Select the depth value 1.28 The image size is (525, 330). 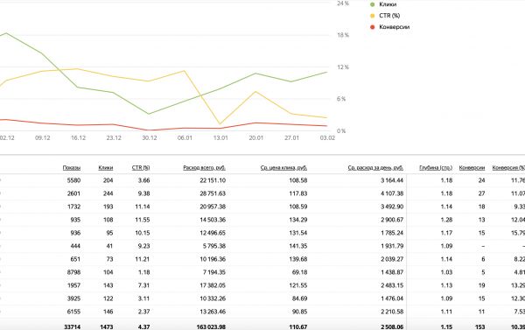(x=446, y=220)
